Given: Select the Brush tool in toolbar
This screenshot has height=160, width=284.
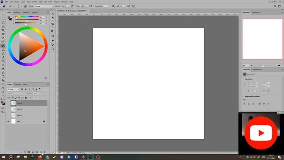Looking at the screenshot, I should pyautogui.click(x=3, y=46).
